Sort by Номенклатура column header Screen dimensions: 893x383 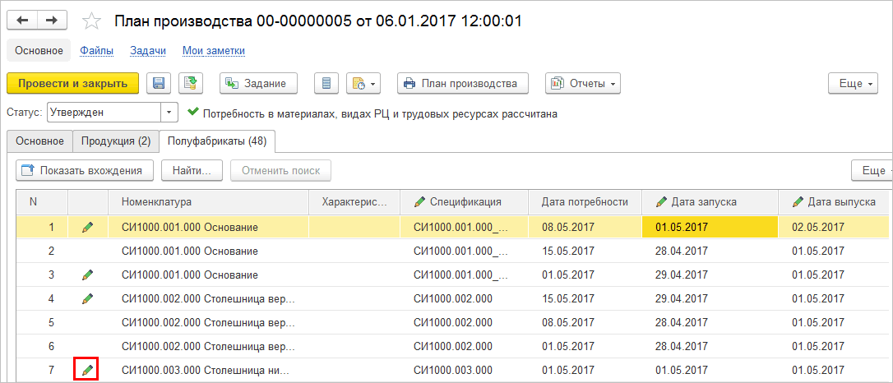tap(208, 201)
